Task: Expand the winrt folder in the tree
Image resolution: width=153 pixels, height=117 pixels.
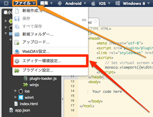Action: (x=15, y=97)
